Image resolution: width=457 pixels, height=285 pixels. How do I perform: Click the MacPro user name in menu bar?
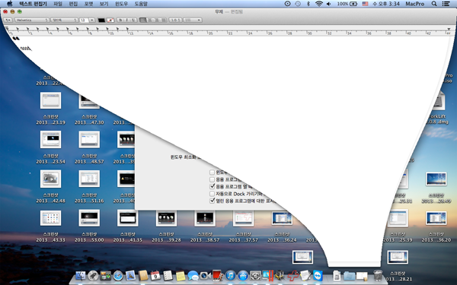point(415,4)
